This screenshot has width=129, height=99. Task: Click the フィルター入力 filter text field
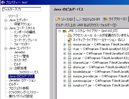point(22,9)
